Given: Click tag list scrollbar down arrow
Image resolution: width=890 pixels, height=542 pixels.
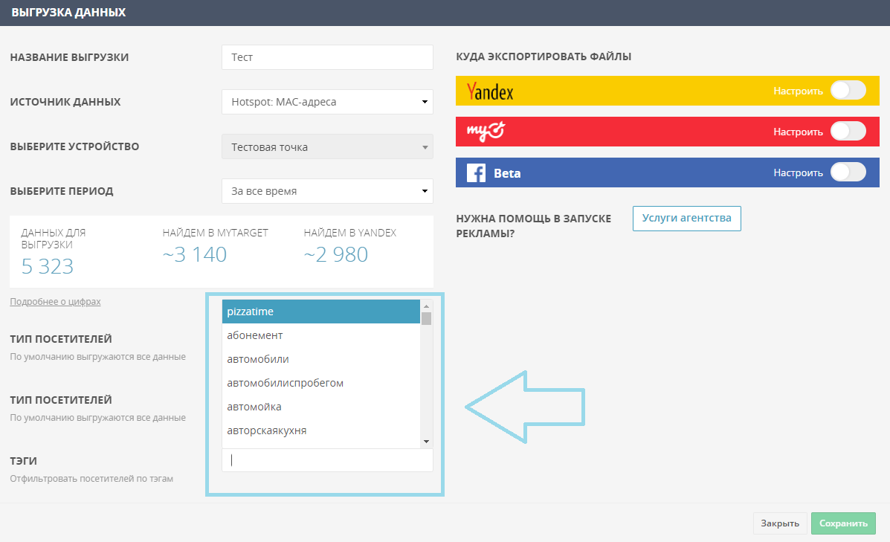Looking at the screenshot, I should click(x=426, y=442).
